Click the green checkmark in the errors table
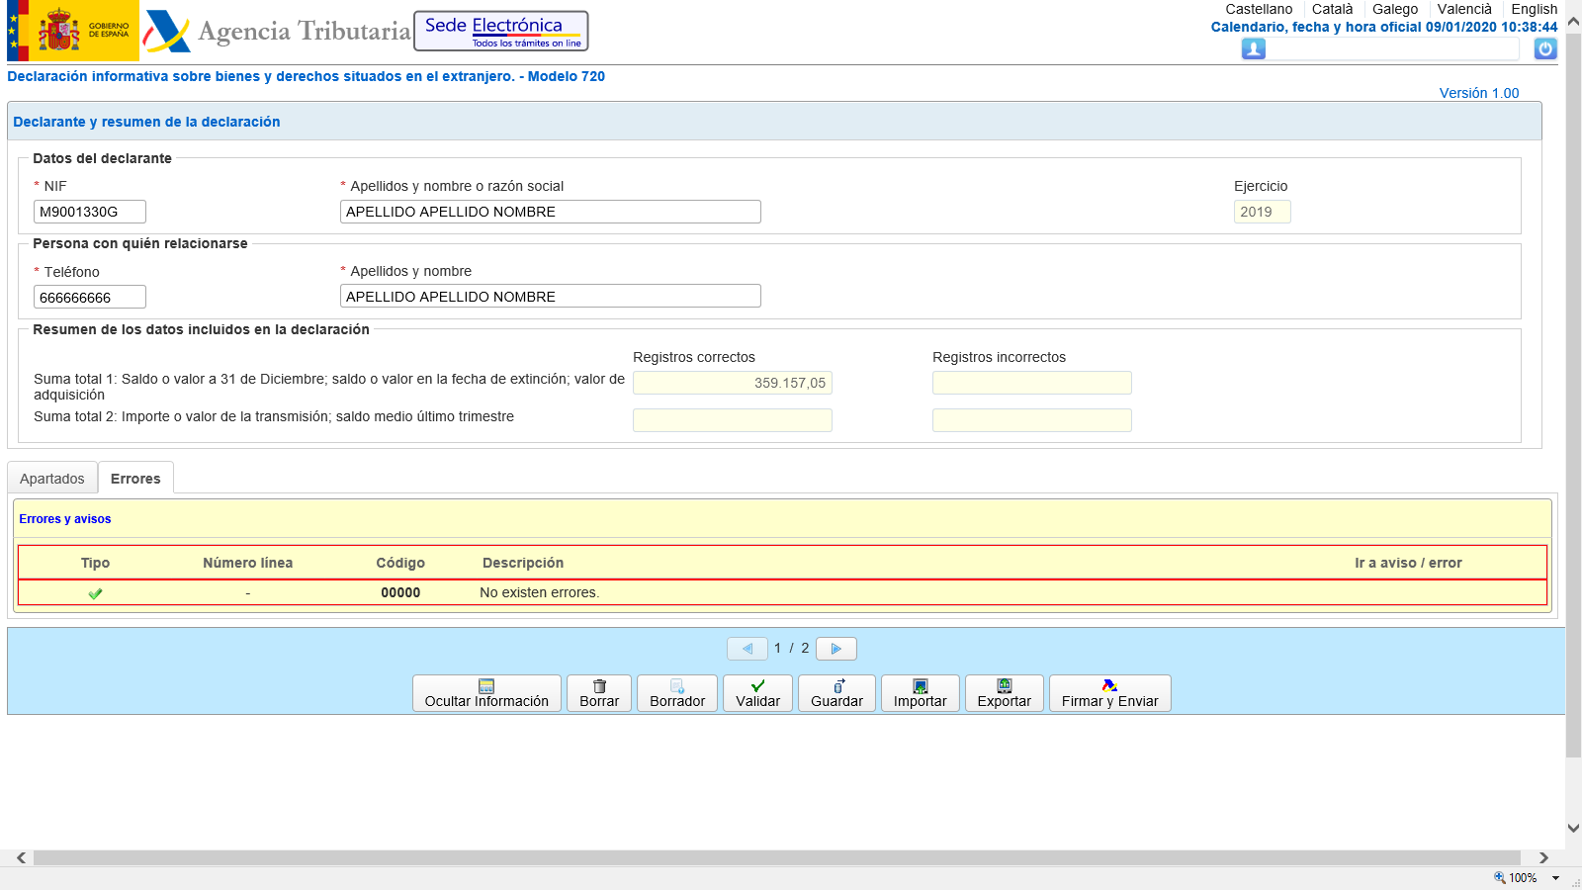This screenshot has width=1582, height=890. 95,593
